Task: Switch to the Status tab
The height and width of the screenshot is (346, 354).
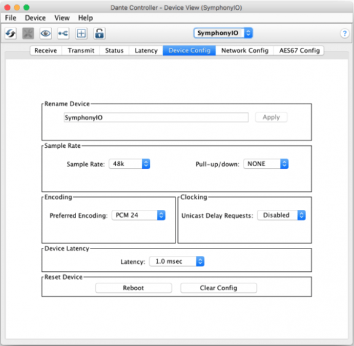Action: pyautogui.click(x=114, y=50)
